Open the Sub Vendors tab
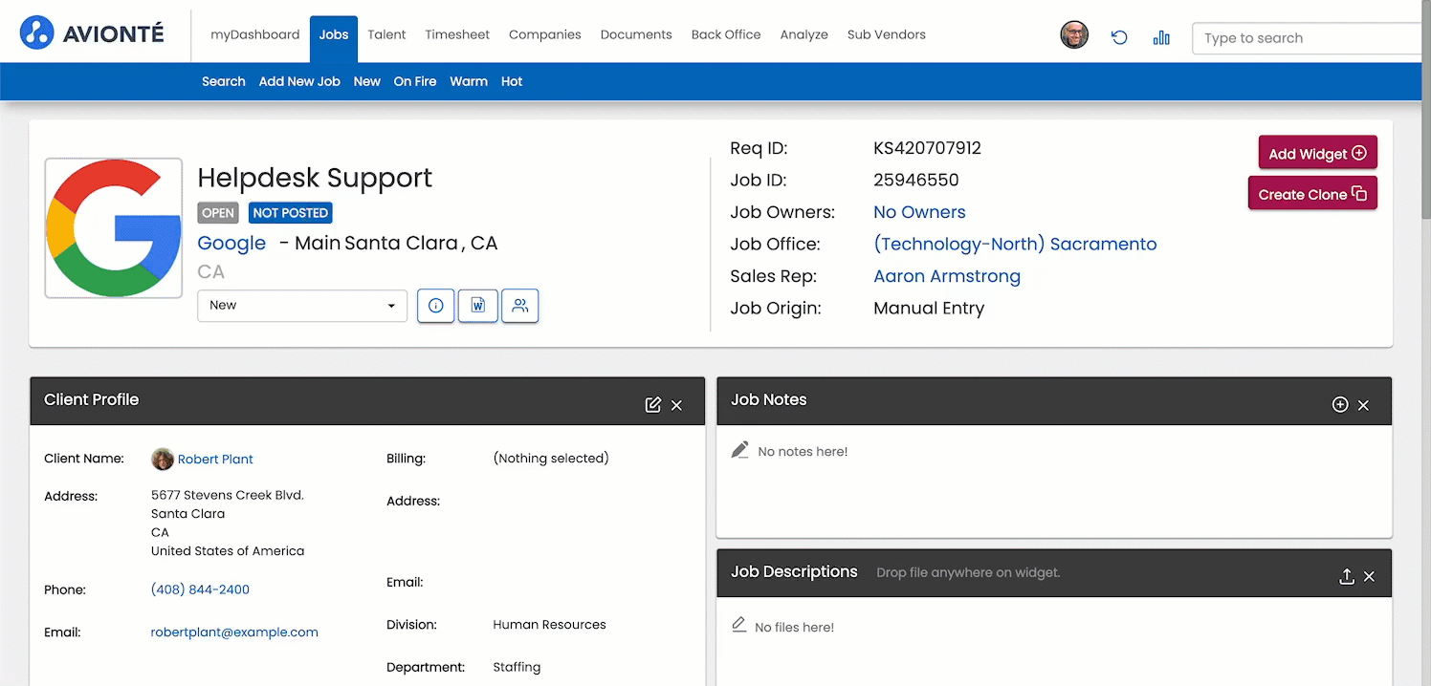Screen dimensions: 1431x686 pyautogui.click(x=887, y=34)
